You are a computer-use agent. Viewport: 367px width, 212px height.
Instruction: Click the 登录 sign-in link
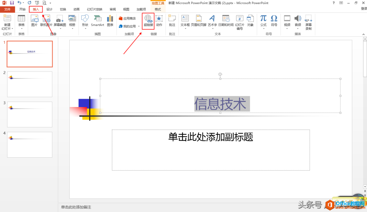364,9
